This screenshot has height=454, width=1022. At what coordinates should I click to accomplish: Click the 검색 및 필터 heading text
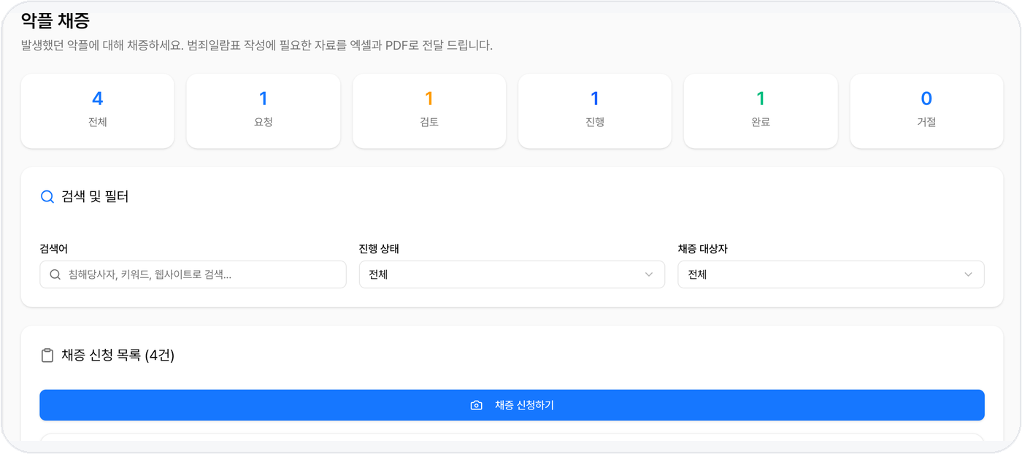[x=96, y=197]
